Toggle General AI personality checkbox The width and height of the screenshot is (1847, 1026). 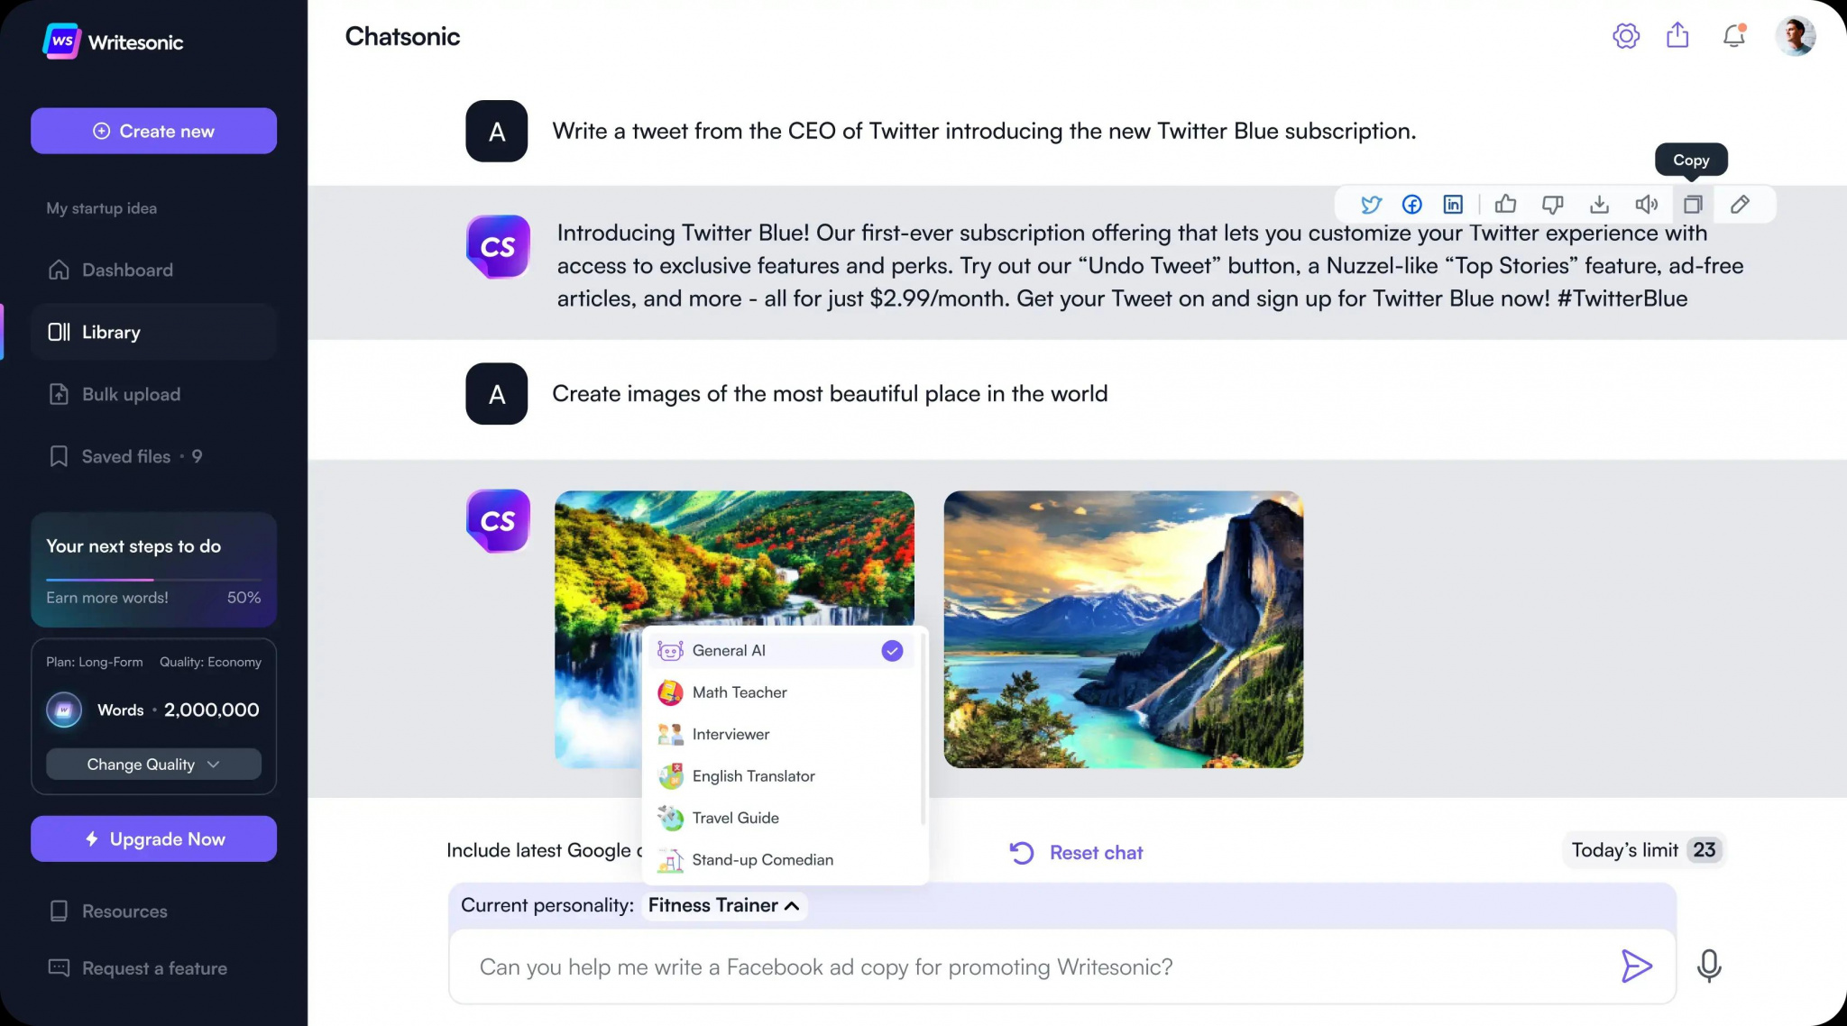(892, 649)
